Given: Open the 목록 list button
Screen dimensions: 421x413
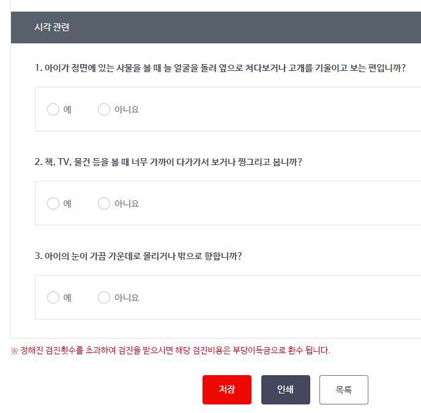Looking at the screenshot, I should (344, 390).
